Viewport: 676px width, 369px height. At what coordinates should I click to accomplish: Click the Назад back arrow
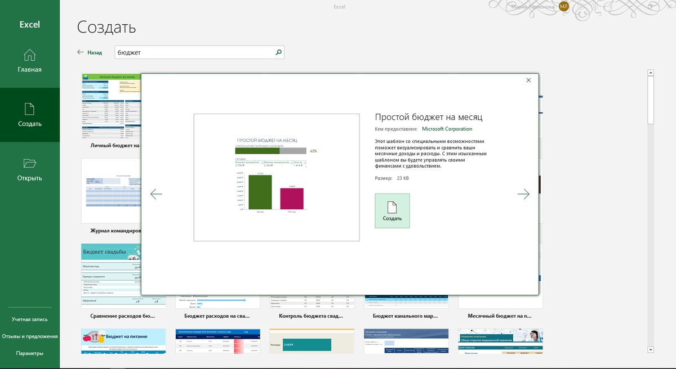[81, 52]
